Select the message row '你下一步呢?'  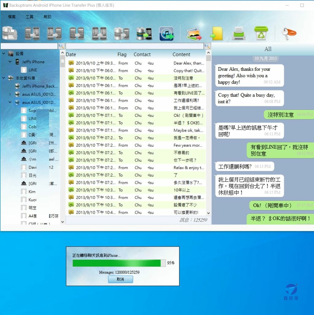[x=136, y=160]
